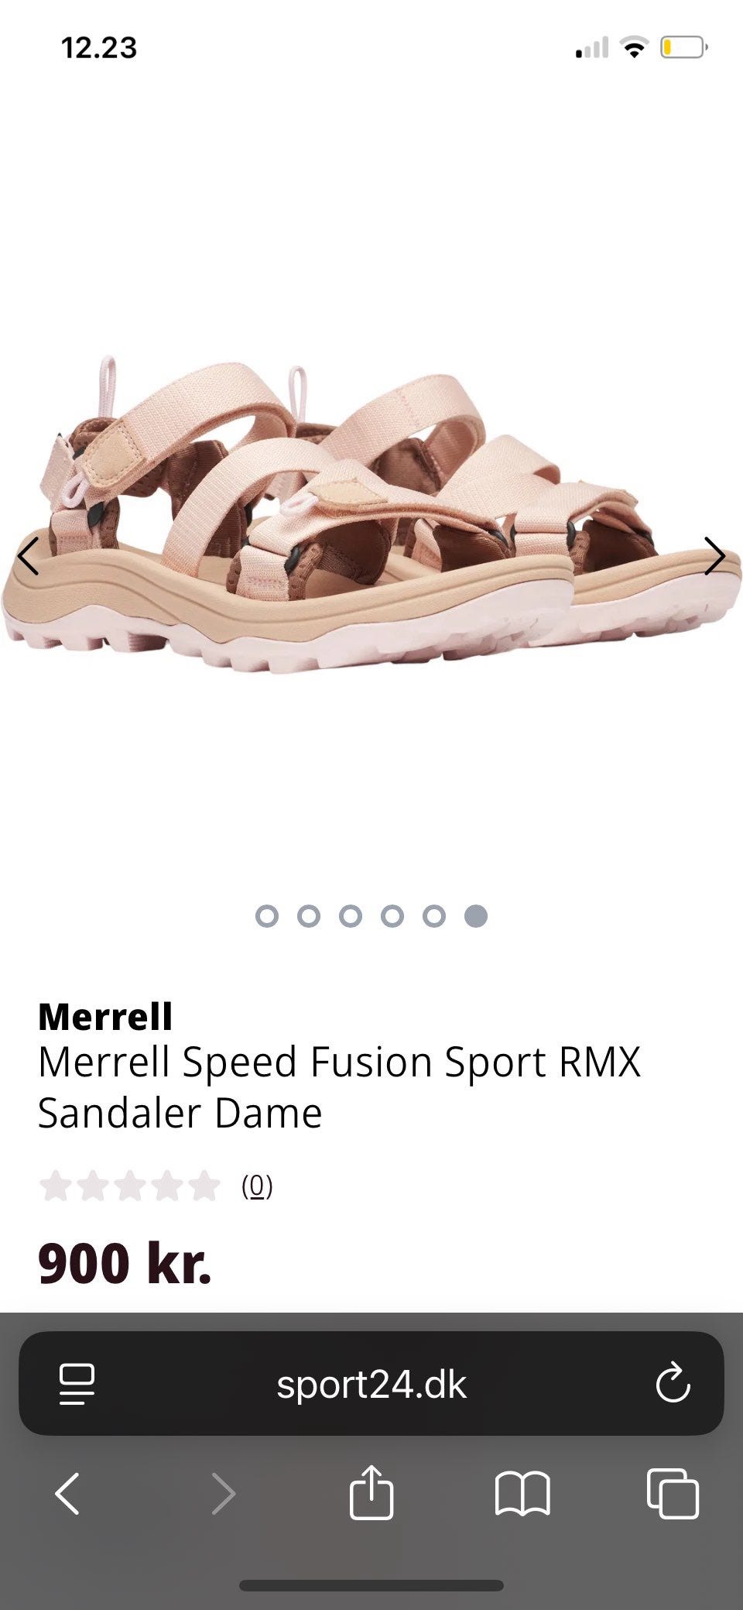743x1610 pixels.
Task: Select second image carousel dot
Action: [x=309, y=916]
